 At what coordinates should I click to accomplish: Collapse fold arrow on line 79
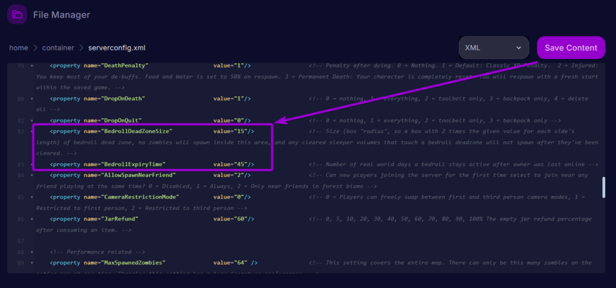[31, 66]
